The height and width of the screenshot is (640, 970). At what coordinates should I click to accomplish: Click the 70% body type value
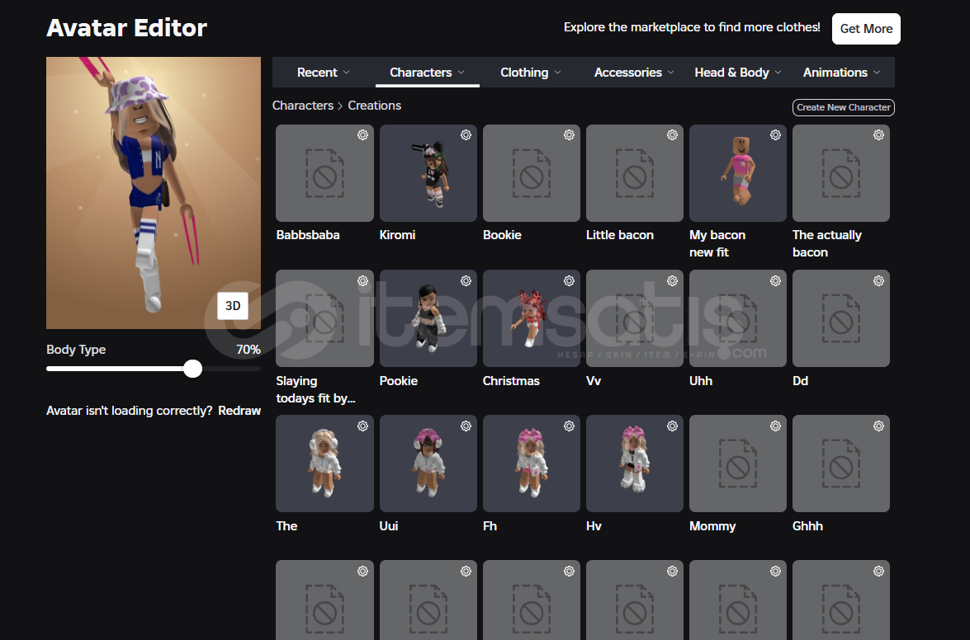pyautogui.click(x=248, y=350)
